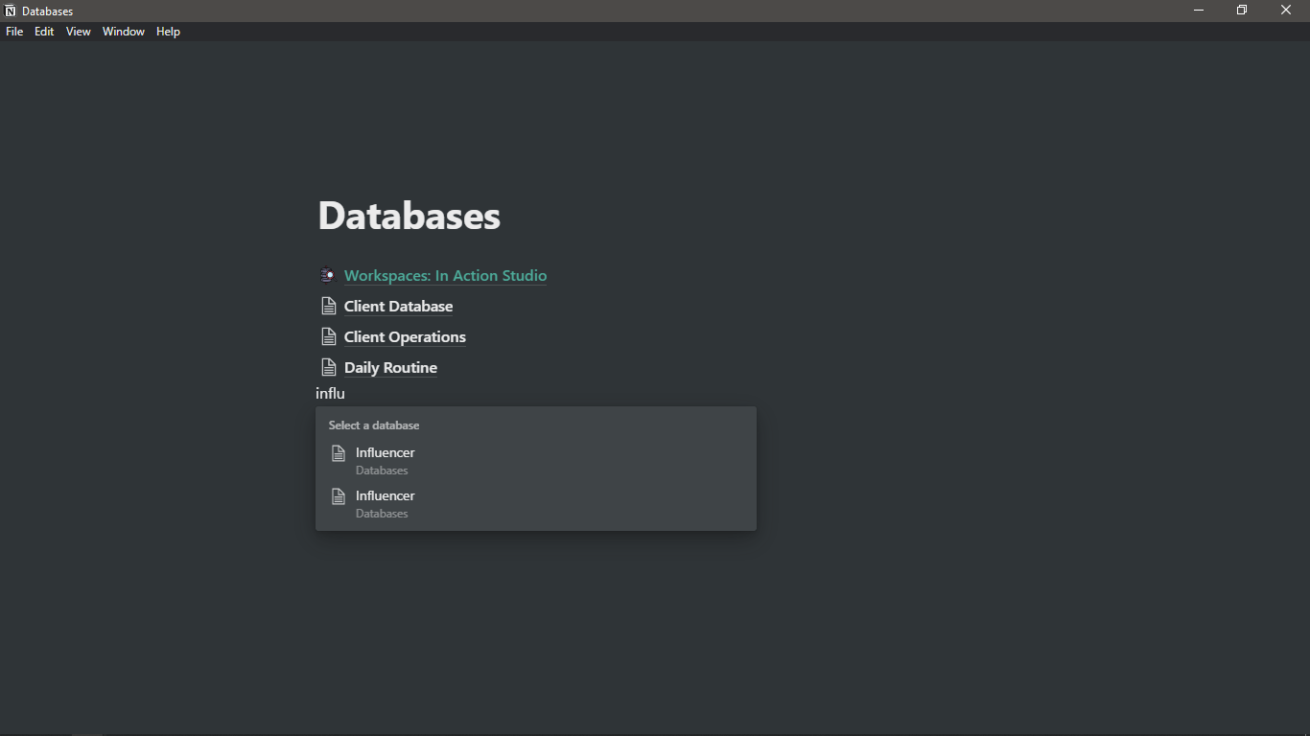The height and width of the screenshot is (736, 1310).
Task: Open the Workspaces: In Action Studio link
Action: pyautogui.click(x=445, y=276)
